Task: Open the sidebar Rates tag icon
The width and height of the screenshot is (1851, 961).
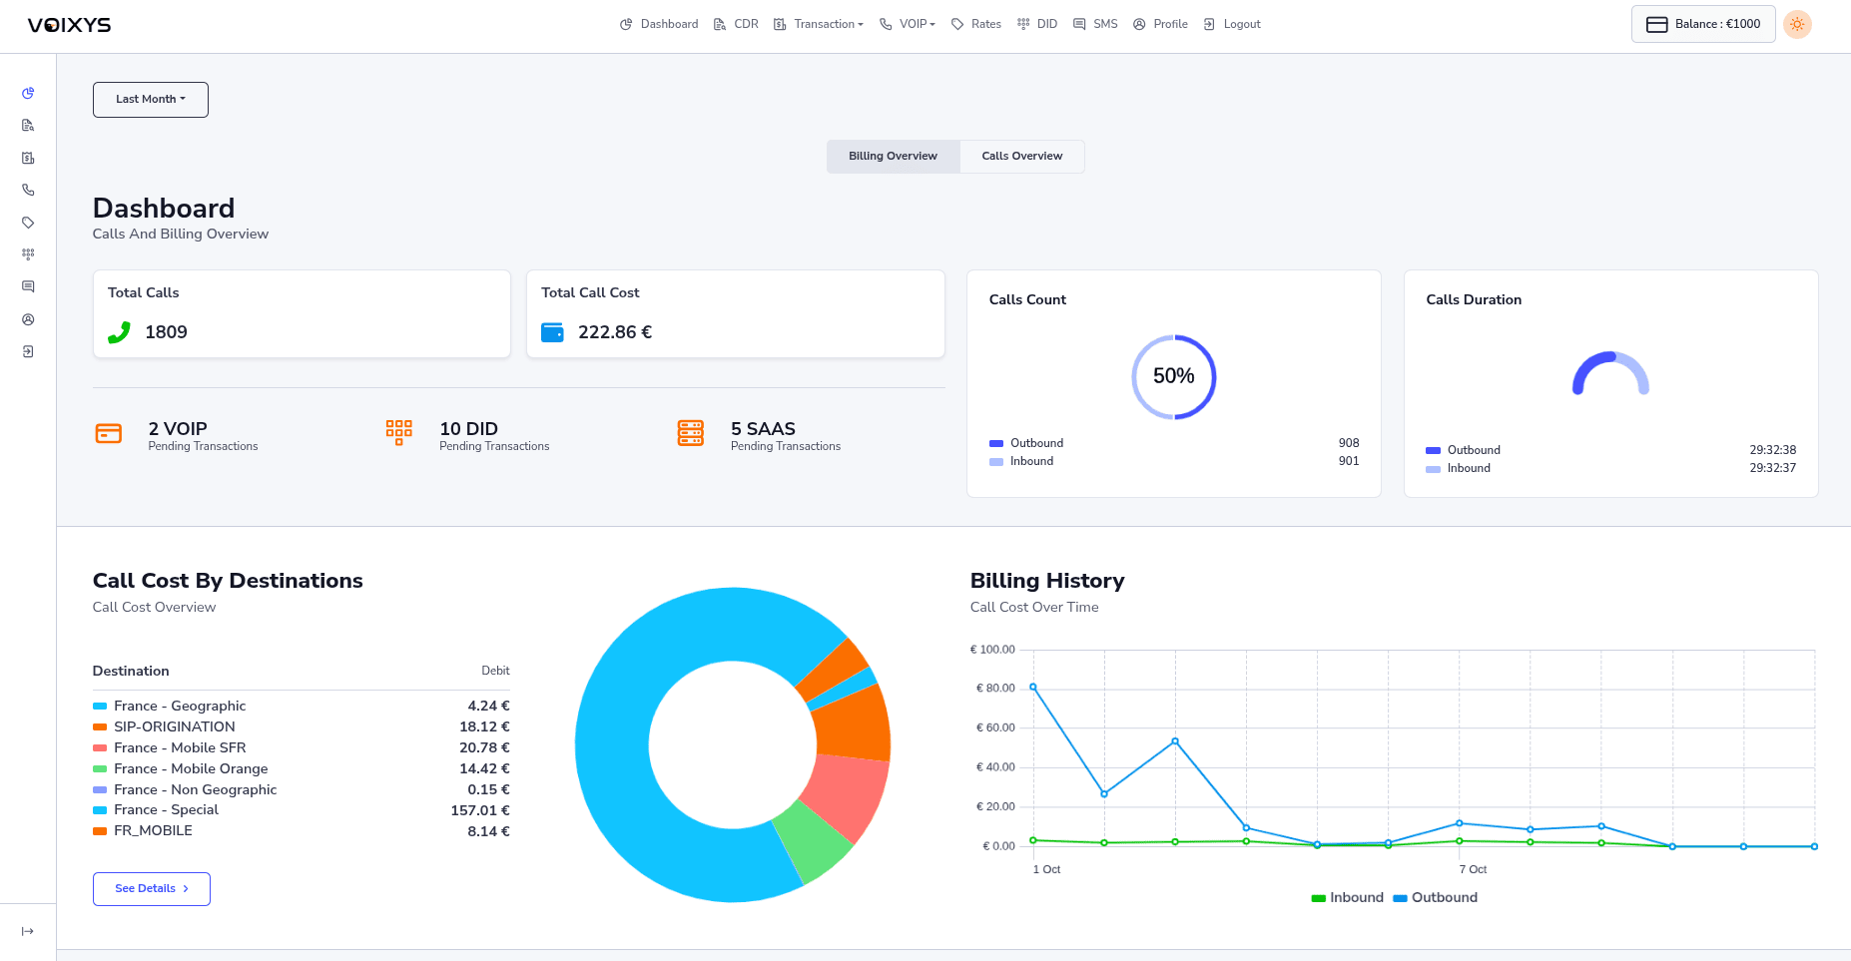Action: [28, 223]
